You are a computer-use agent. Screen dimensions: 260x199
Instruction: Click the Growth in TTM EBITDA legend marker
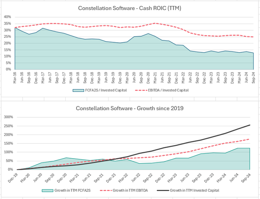pyautogui.click(x=106, y=191)
